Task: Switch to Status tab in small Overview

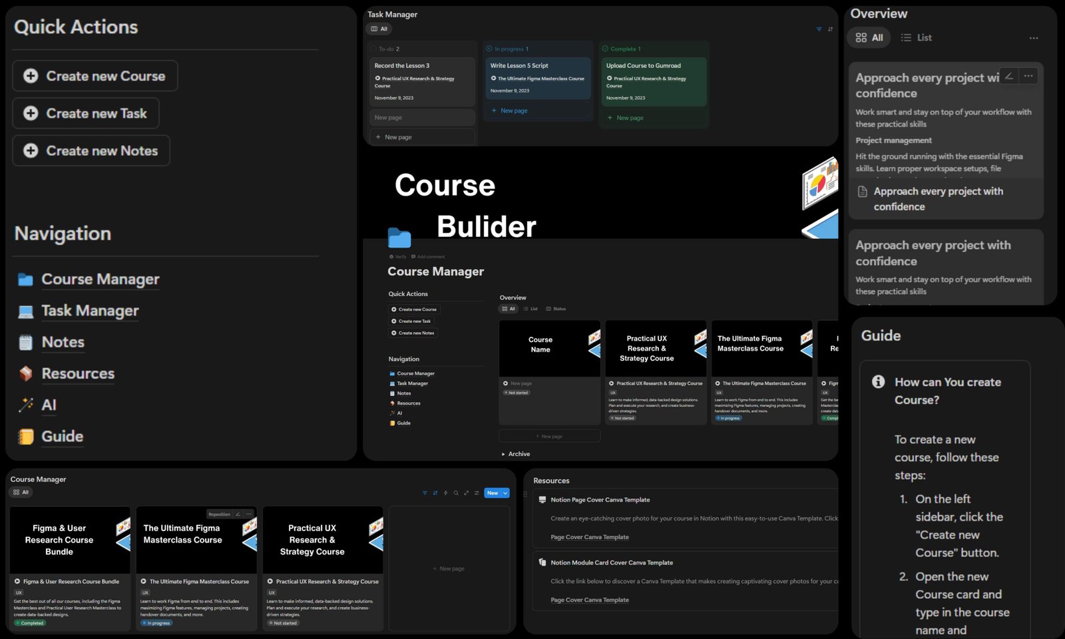Action: (x=556, y=309)
